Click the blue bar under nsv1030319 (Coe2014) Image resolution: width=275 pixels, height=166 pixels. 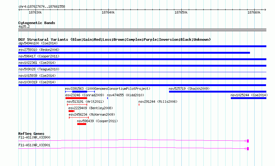[142, 85]
